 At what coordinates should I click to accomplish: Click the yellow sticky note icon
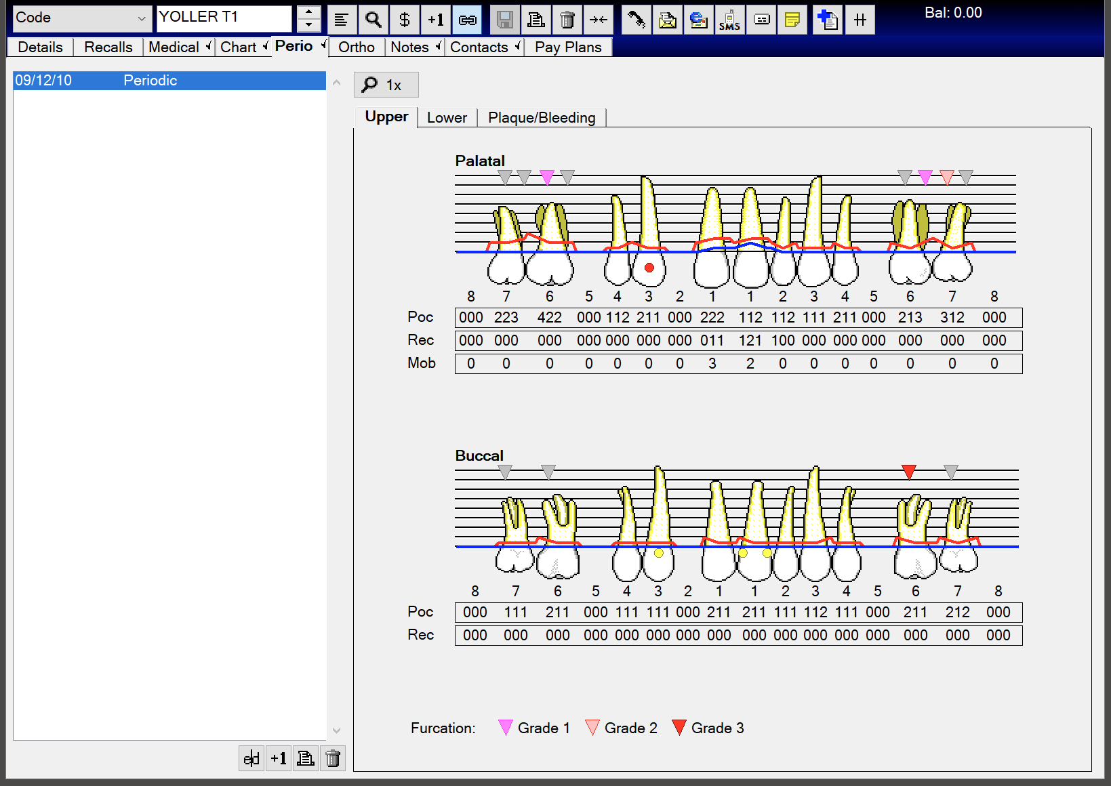[792, 19]
